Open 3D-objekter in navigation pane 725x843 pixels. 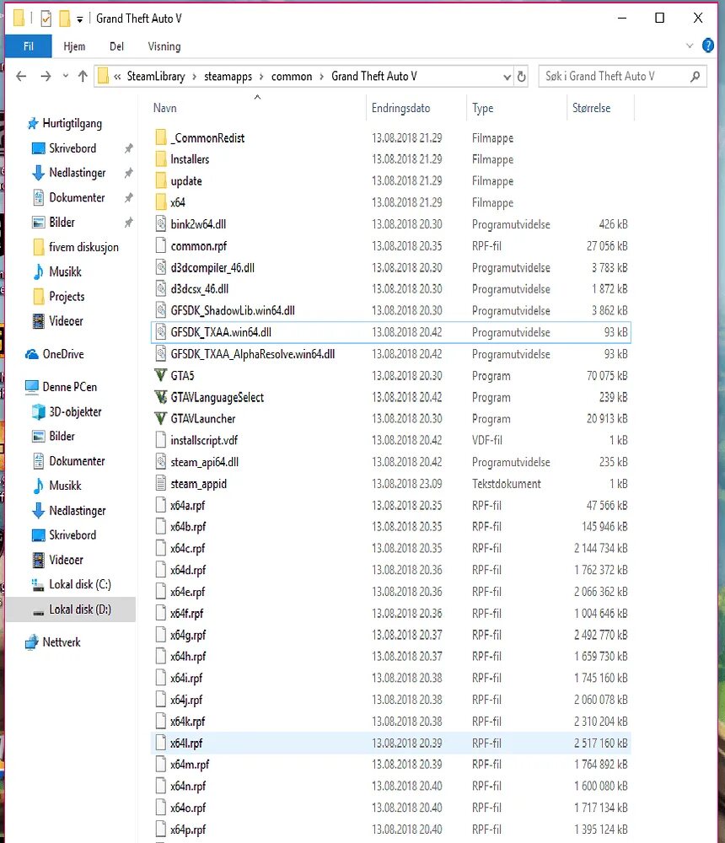pos(75,412)
